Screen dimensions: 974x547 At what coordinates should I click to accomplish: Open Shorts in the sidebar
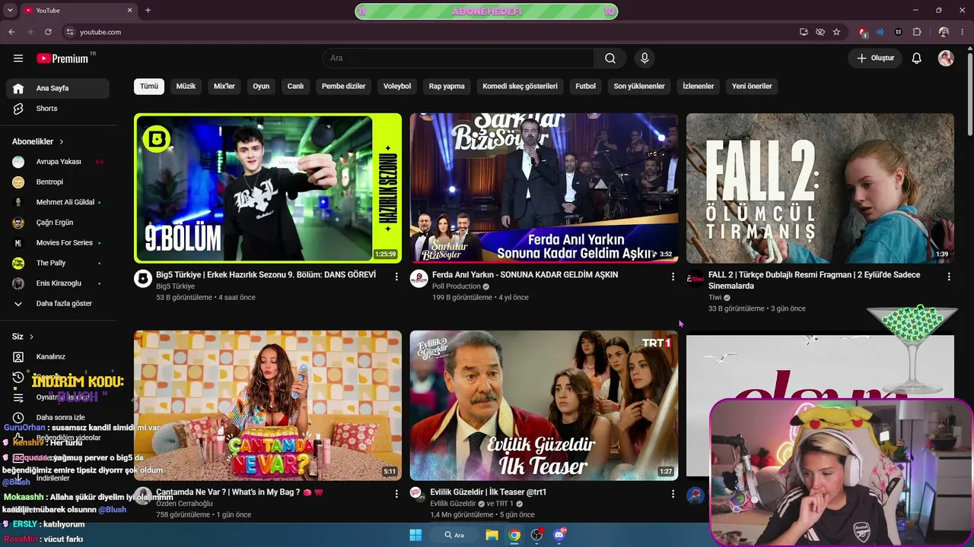click(x=58, y=109)
